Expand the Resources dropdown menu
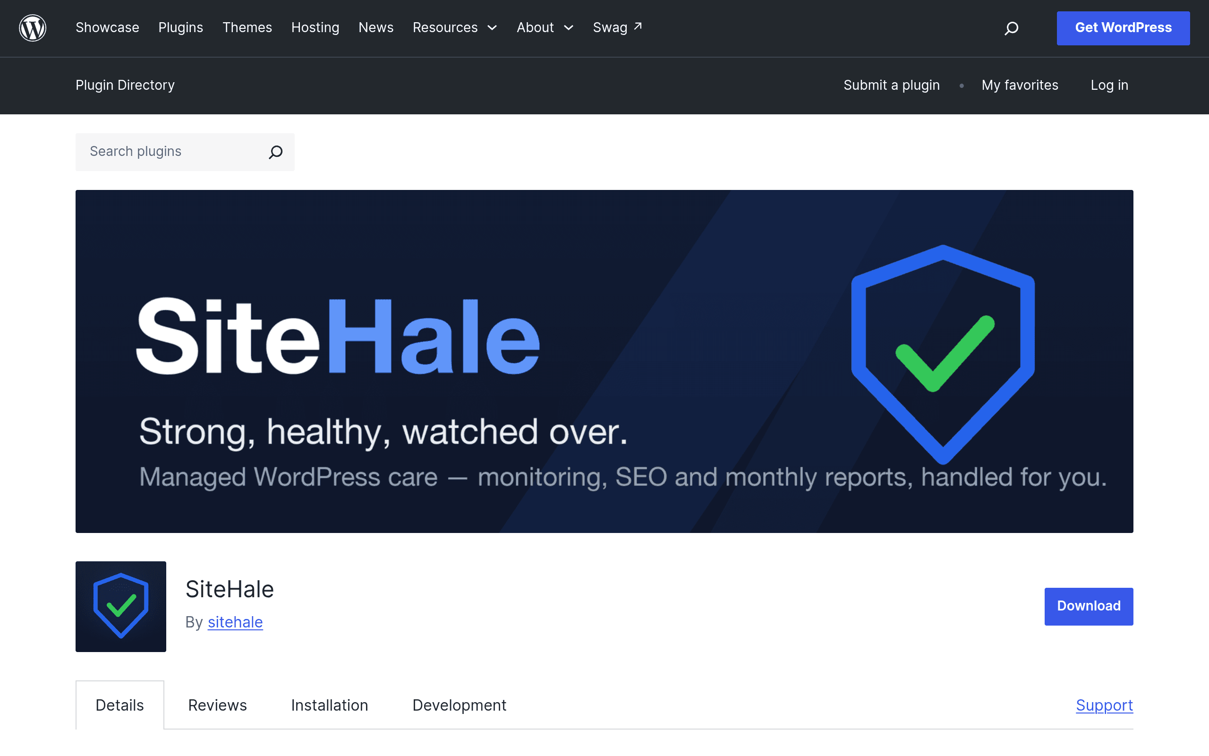The height and width of the screenshot is (756, 1209). click(x=455, y=27)
